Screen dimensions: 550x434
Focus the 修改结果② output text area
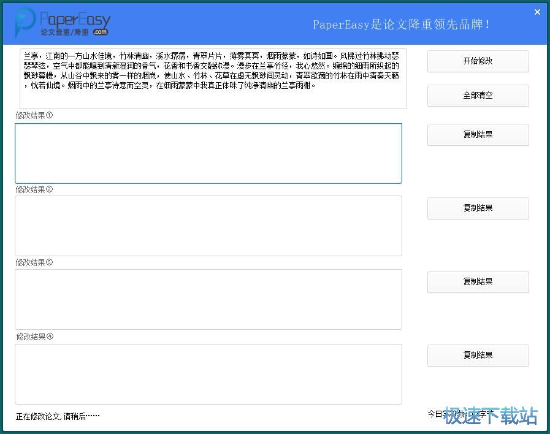tap(208, 226)
